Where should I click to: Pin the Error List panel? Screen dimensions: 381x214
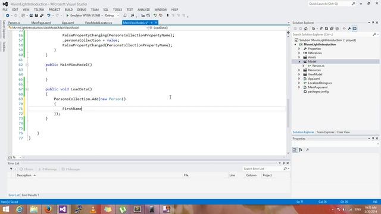tap(283, 163)
